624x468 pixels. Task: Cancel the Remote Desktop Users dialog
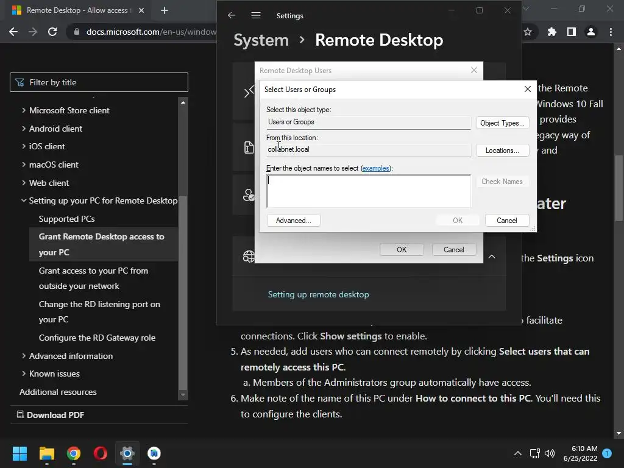pos(453,249)
